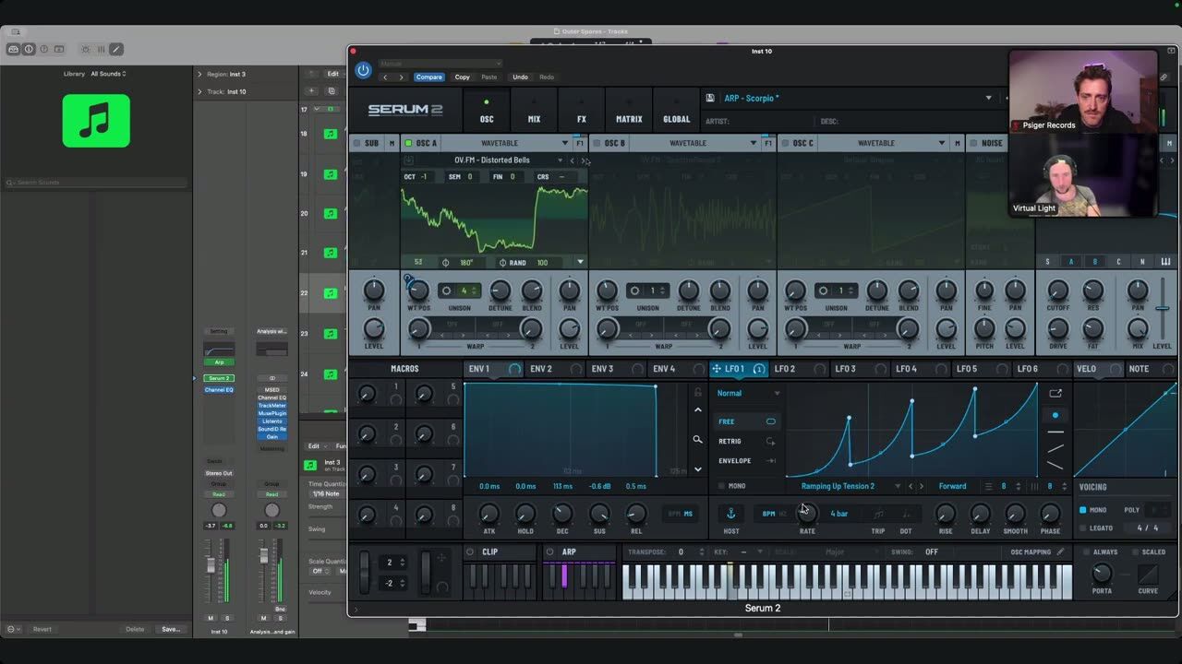The image size is (1182, 664).
Task: Select next OSC A wavetable arrow
Action: pos(583,160)
